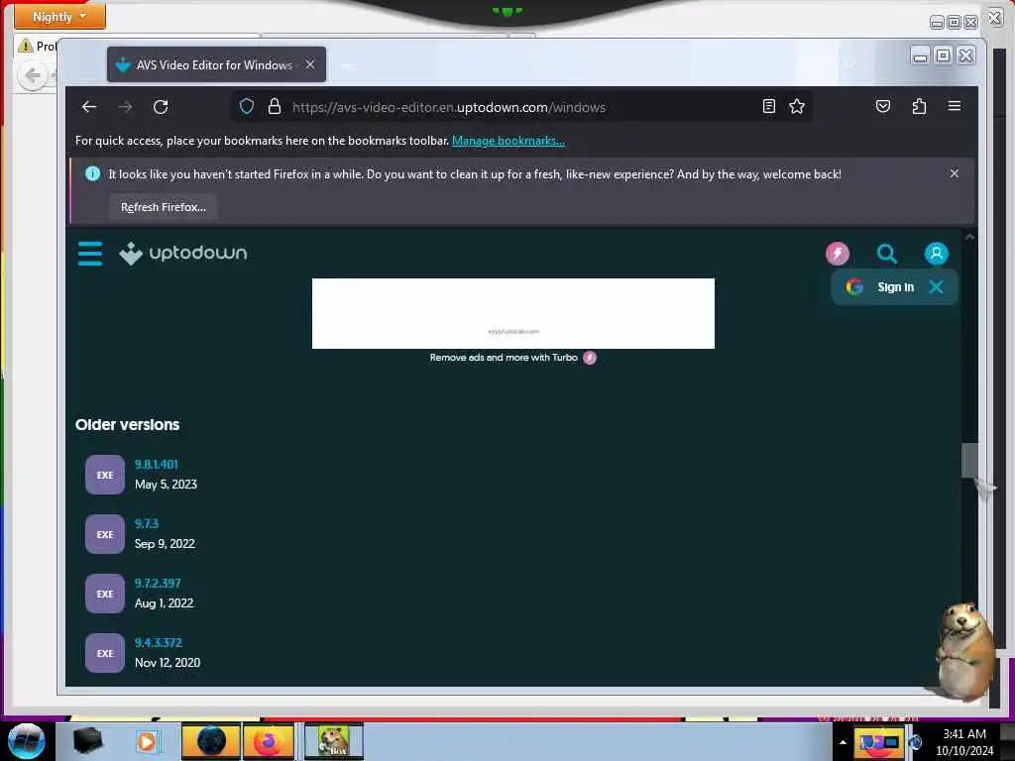The image size is (1015, 761).
Task: Open the hamster Box taskbar item
Action: pyautogui.click(x=334, y=741)
